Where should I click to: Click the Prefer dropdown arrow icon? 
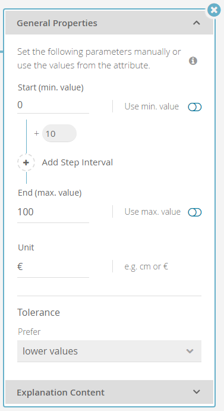tap(190, 351)
